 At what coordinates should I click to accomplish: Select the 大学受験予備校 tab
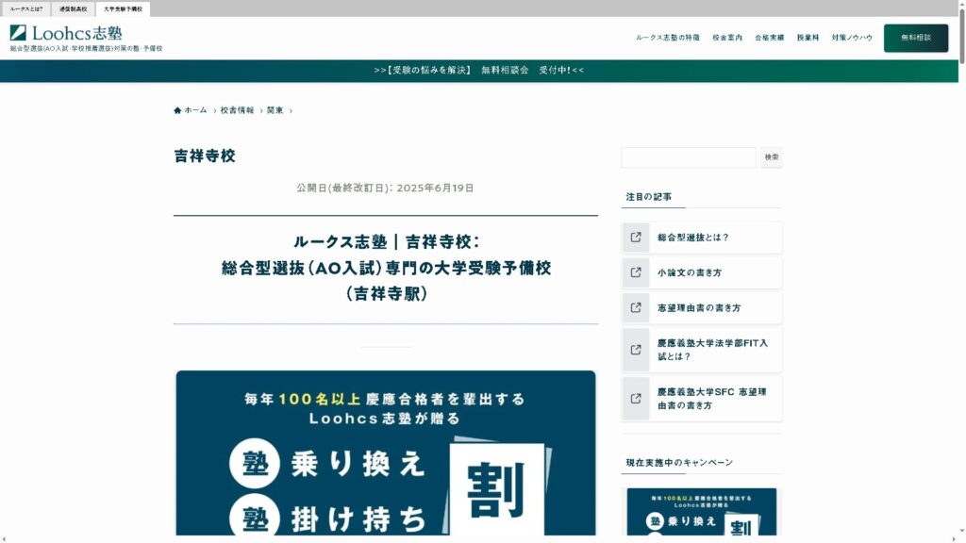point(123,8)
